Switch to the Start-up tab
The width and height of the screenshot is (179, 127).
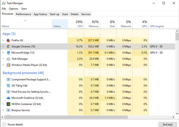pos(55,14)
